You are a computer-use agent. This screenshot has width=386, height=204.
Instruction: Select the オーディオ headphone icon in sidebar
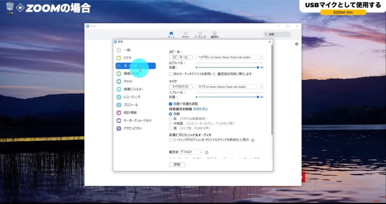(x=119, y=66)
